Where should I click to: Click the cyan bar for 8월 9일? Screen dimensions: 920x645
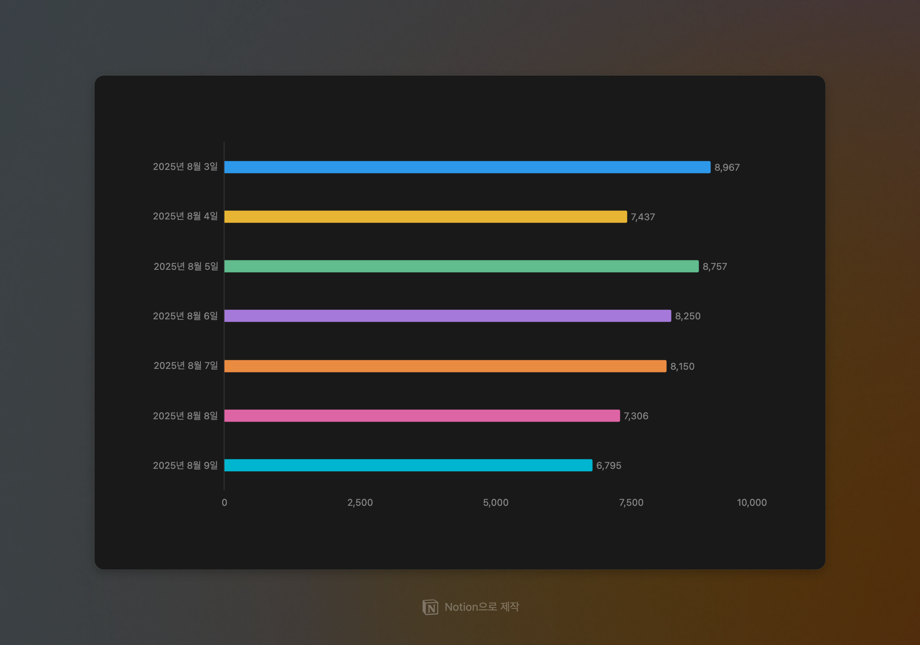(x=408, y=465)
